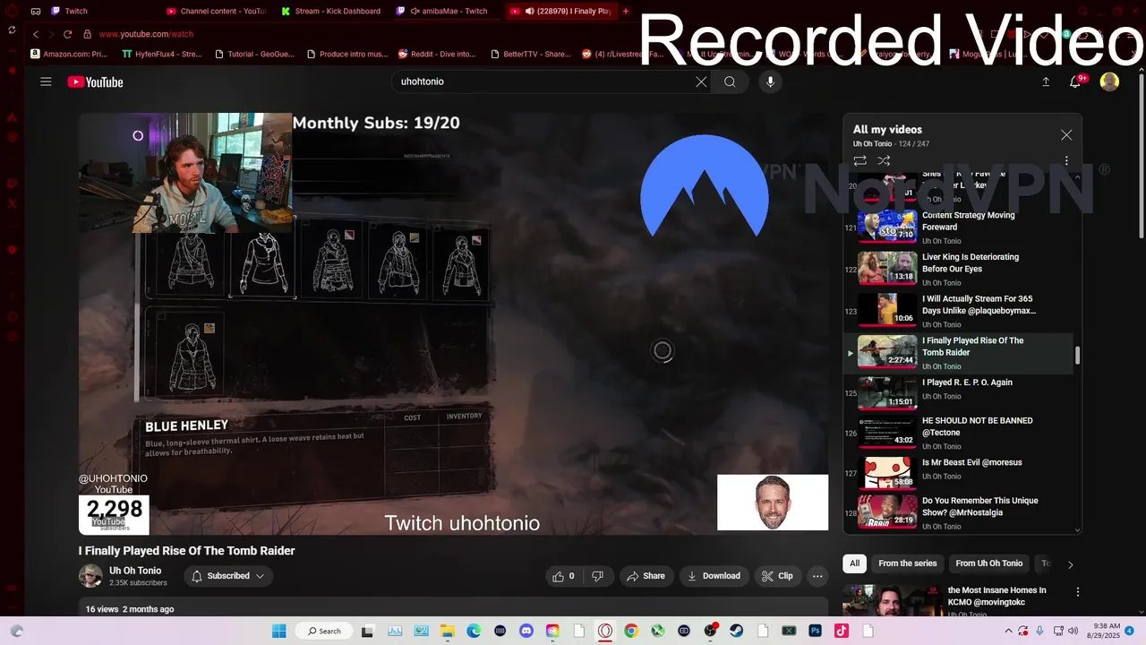Go back in the browser

click(36, 34)
